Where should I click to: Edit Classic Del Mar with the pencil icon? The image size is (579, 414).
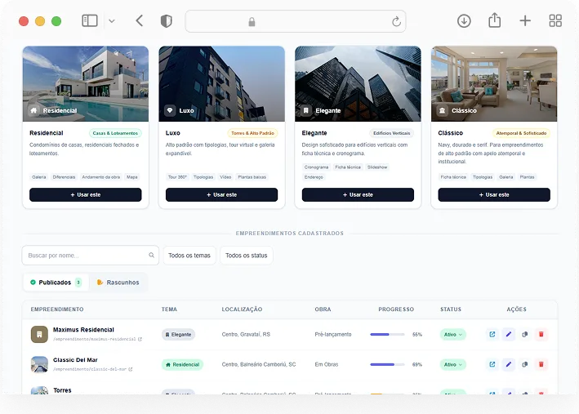pyautogui.click(x=509, y=364)
